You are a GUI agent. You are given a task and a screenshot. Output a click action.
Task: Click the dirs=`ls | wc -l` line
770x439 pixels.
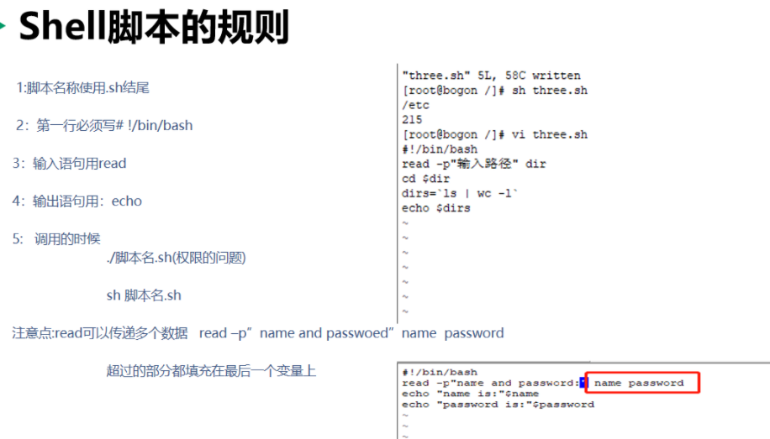point(460,193)
